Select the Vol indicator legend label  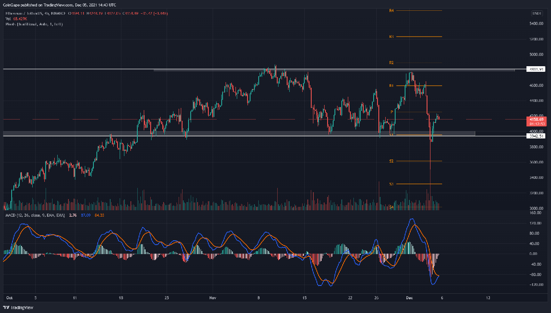click(9, 19)
